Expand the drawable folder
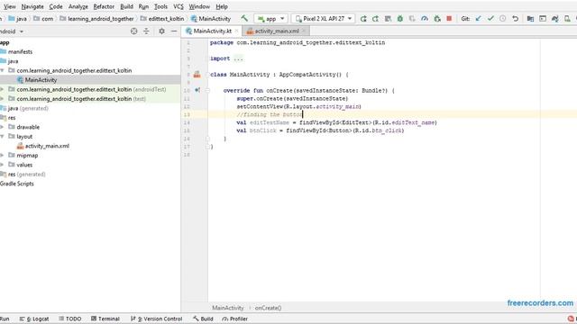The image size is (577, 324). (2, 127)
